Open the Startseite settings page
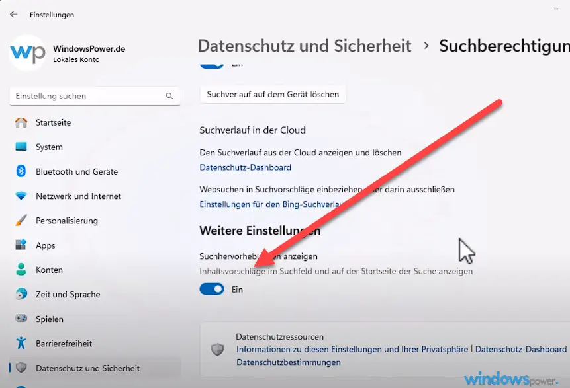The width and height of the screenshot is (570, 388). [95, 122]
